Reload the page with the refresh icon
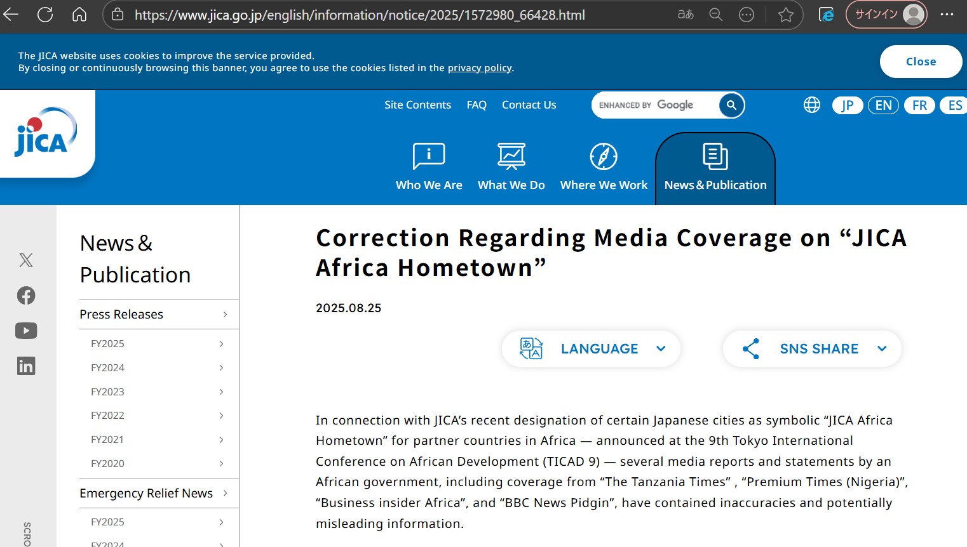Image resolution: width=967 pixels, height=547 pixels. point(45,15)
